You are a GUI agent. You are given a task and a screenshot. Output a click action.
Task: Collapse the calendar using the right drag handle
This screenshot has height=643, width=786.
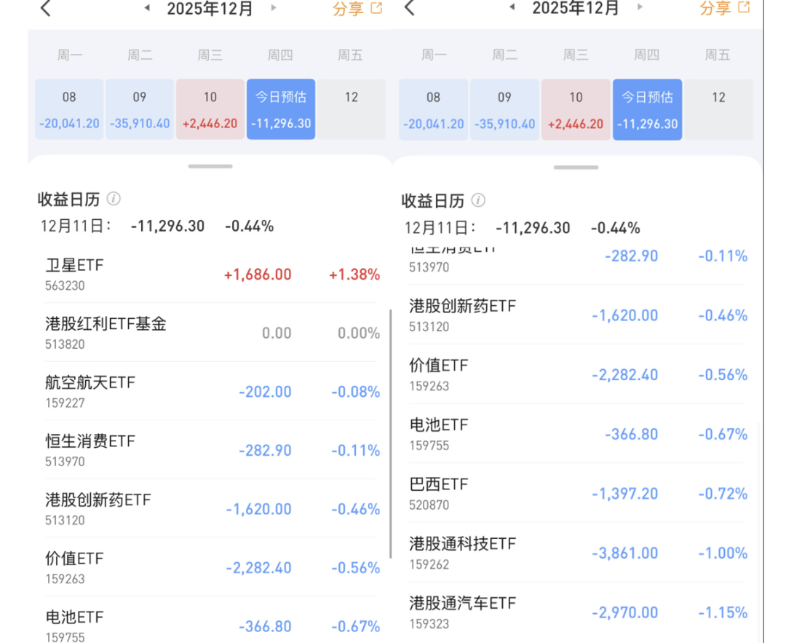(575, 166)
